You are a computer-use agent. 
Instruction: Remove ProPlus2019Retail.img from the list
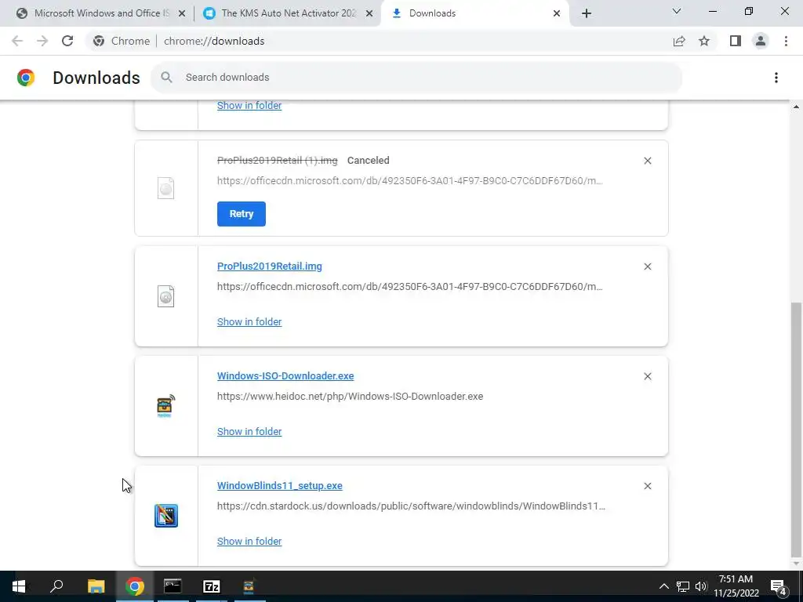click(647, 267)
